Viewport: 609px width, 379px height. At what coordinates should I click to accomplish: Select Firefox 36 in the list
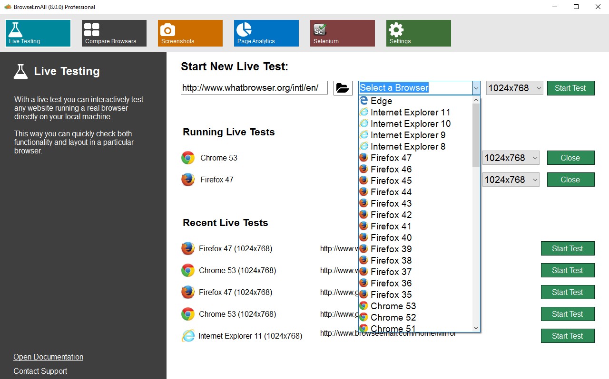(x=415, y=283)
